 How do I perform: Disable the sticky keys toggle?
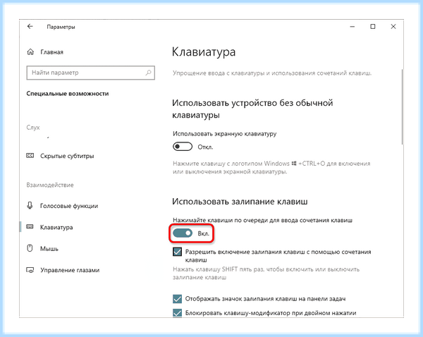pyautogui.click(x=183, y=233)
